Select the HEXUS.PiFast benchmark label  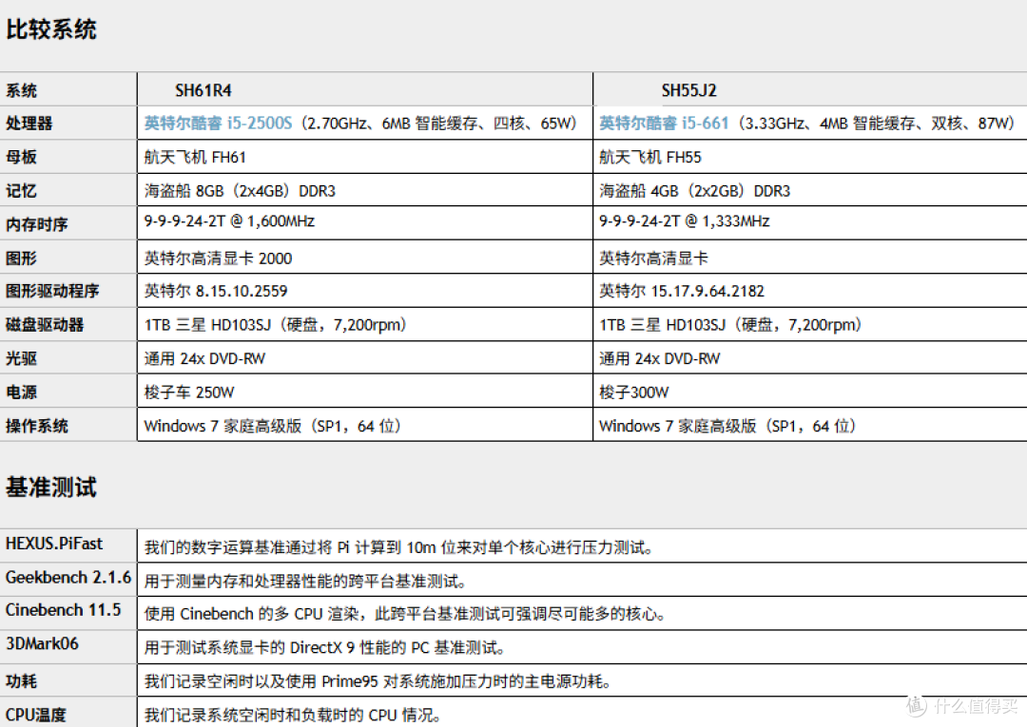tap(54, 544)
